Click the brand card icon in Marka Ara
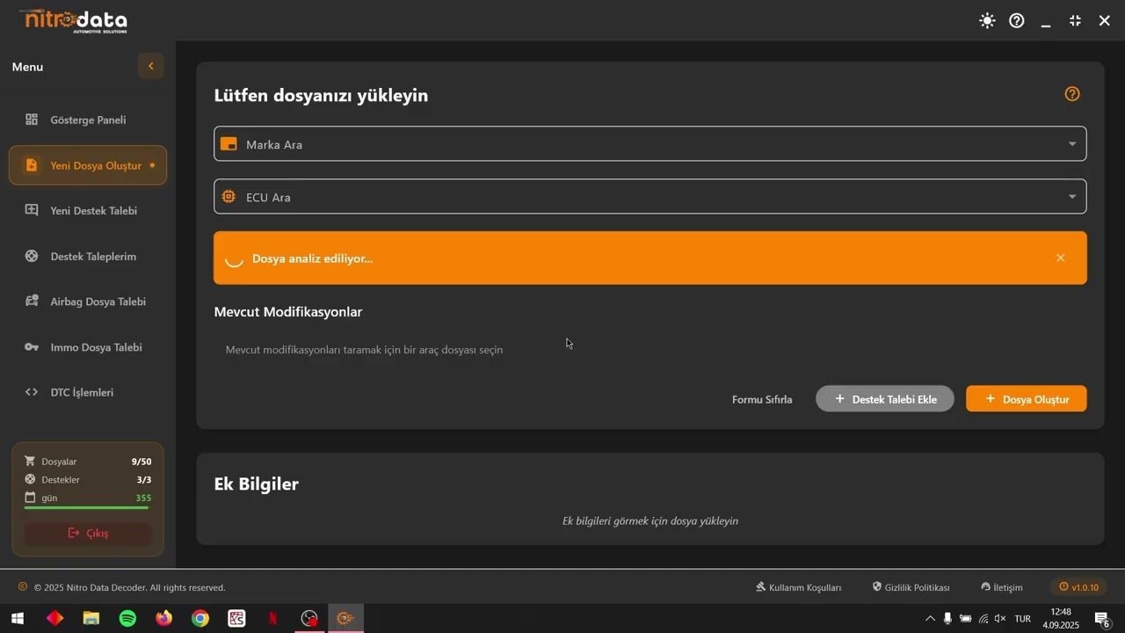The width and height of the screenshot is (1125, 633). pos(229,144)
